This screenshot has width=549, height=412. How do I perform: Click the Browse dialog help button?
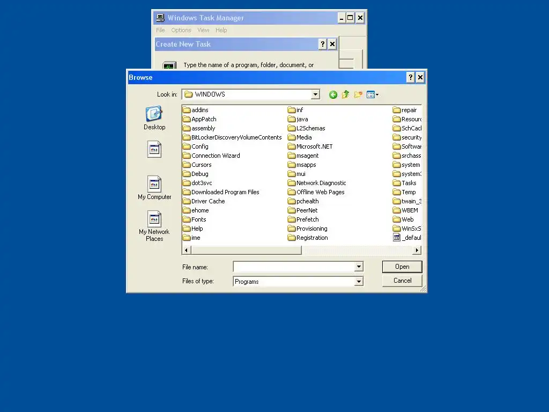[x=411, y=77]
